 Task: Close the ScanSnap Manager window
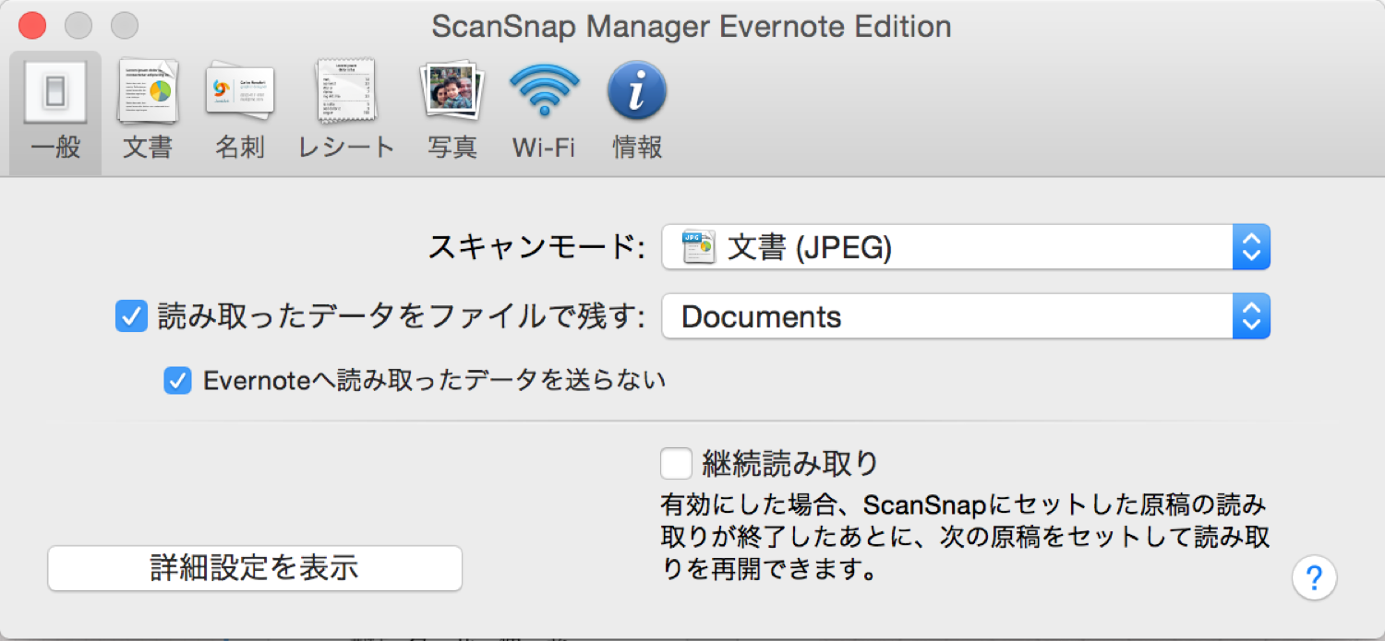point(32,26)
